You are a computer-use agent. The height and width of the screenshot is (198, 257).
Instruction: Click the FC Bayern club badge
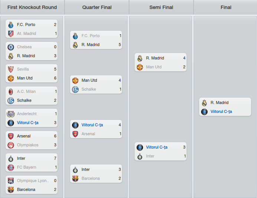click(x=11, y=168)
